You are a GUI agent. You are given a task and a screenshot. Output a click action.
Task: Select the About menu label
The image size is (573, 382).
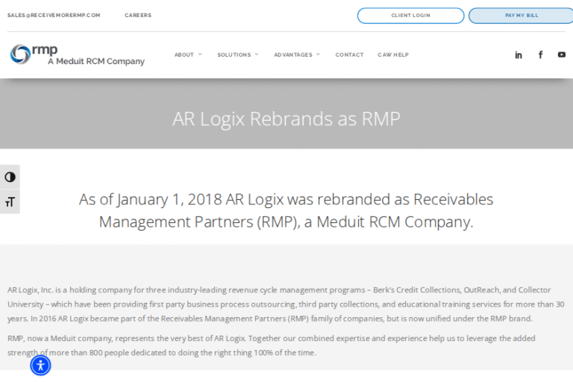click(x=184, y=55)
